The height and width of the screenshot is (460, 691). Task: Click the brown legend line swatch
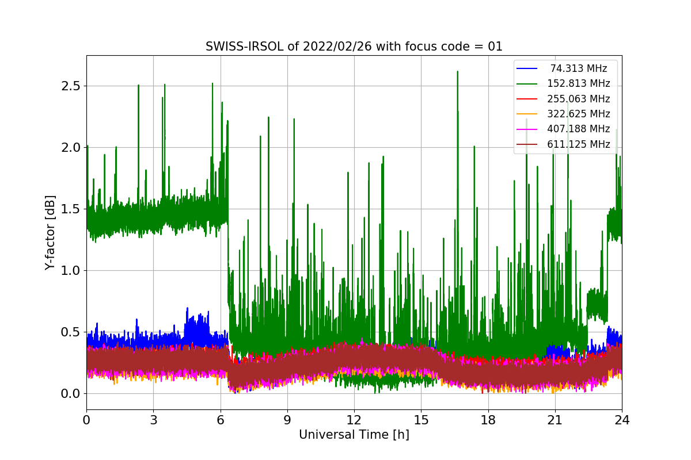click(527, 144)
